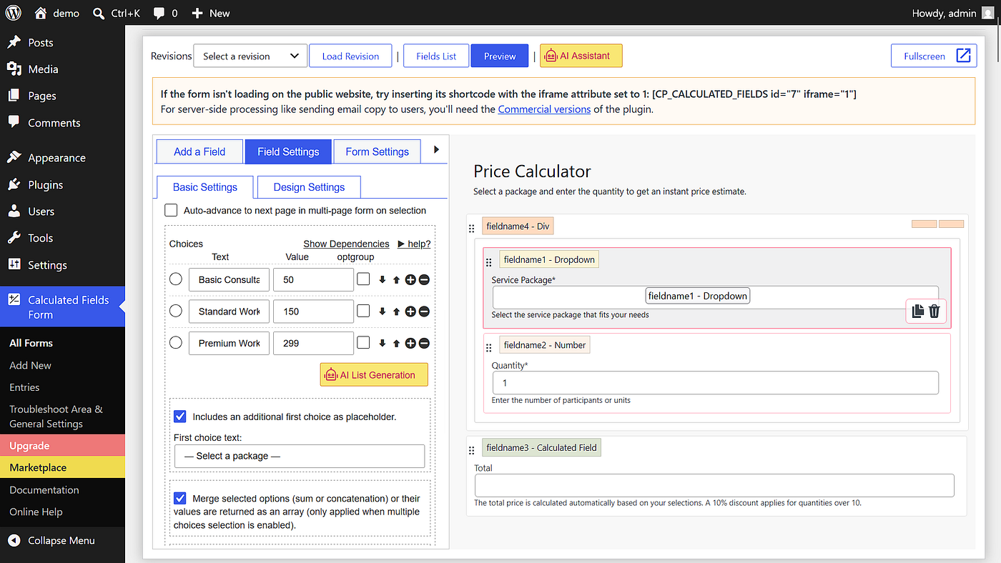Remove the Premium Workshop choice

tap(424, 343)
